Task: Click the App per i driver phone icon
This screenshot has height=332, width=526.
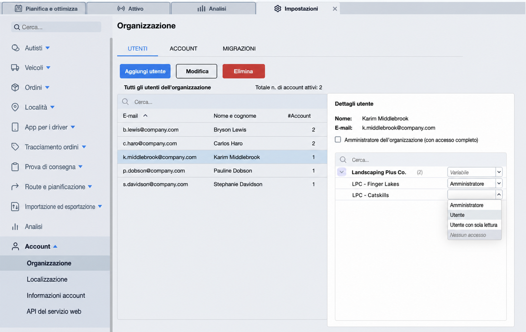Action: [x=15, y=127]
